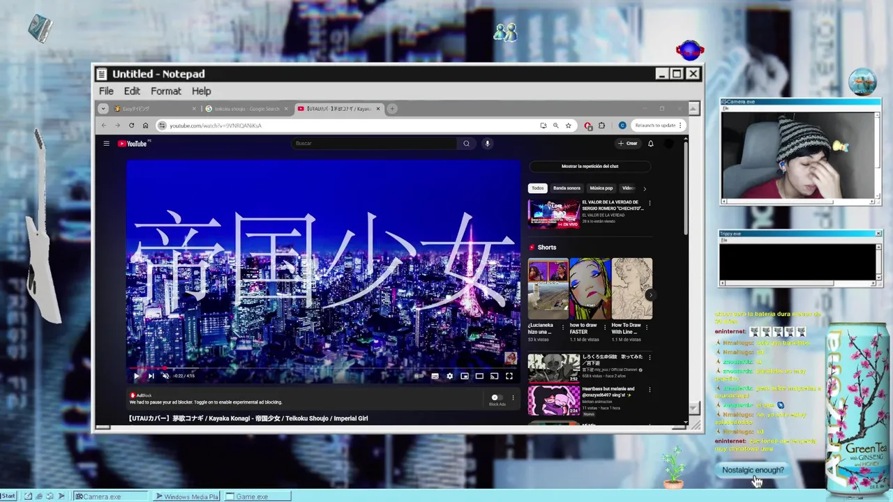Open the AdBlock extension icon in toolbar
Image resolution: width=893 pixels, height=502 pixels.
pos(588,125)
